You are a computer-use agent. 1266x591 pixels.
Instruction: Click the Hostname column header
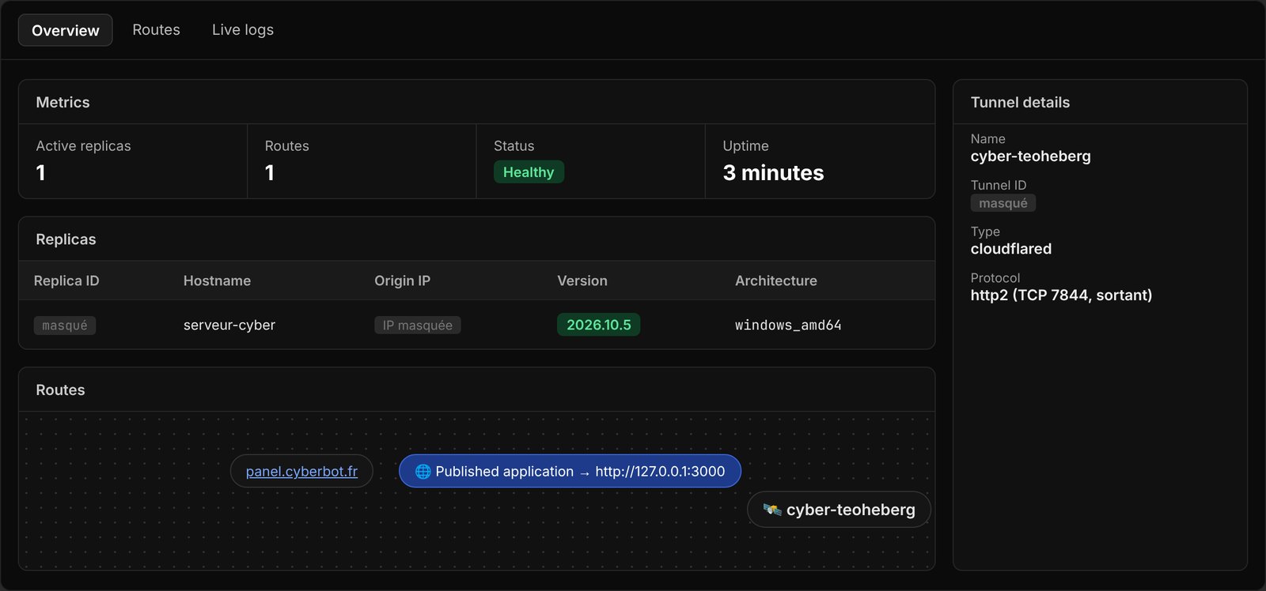tap(217, 280)
